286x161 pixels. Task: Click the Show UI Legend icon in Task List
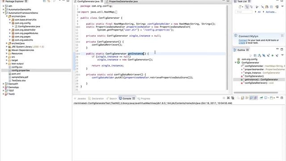[x=277, y=7]
